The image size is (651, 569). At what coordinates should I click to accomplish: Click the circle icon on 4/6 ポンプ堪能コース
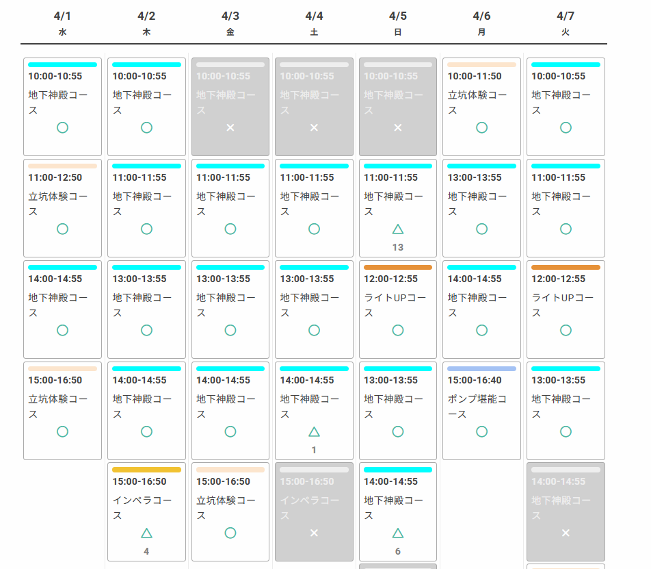(x=481, y=431)
